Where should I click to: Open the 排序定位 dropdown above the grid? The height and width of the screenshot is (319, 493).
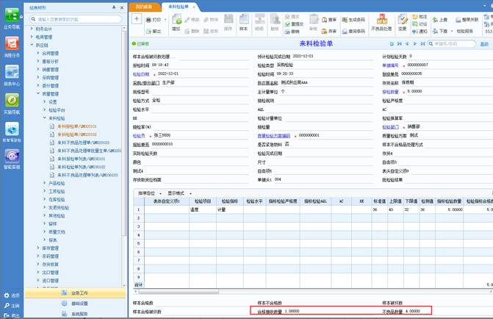[151, 193]
